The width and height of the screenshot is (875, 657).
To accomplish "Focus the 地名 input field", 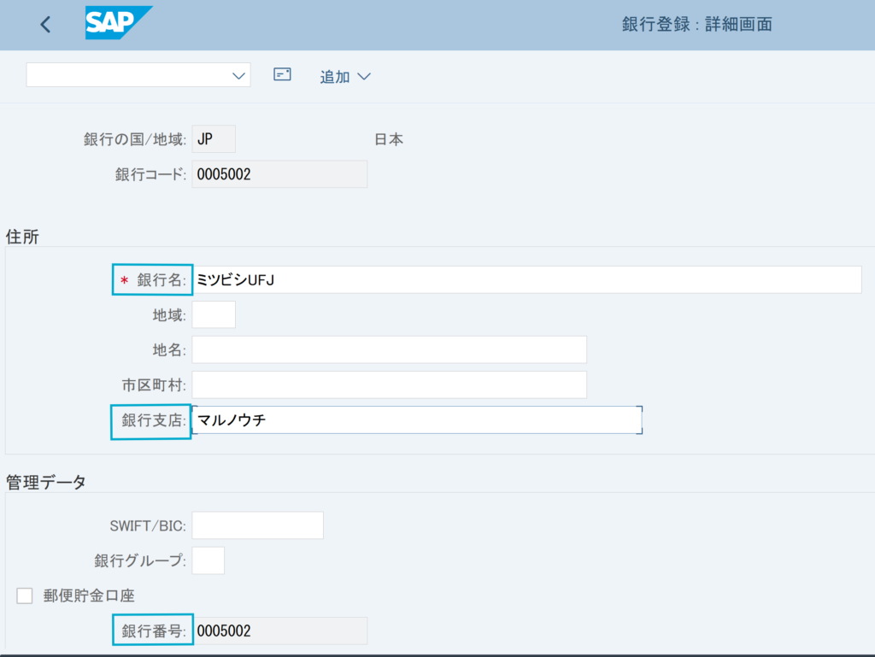I will 389,349.
